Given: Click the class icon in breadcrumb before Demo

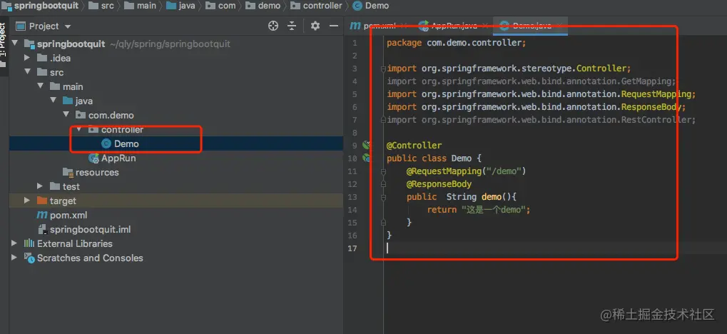Looking at the screenshot, I should click(357, 6).
